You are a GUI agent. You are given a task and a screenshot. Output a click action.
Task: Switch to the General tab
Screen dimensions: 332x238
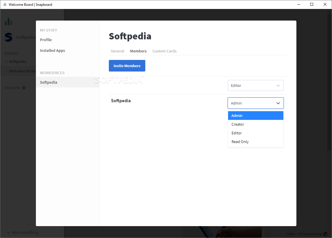117,51
